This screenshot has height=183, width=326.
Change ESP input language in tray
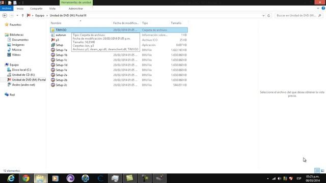(x=299, y=178)
